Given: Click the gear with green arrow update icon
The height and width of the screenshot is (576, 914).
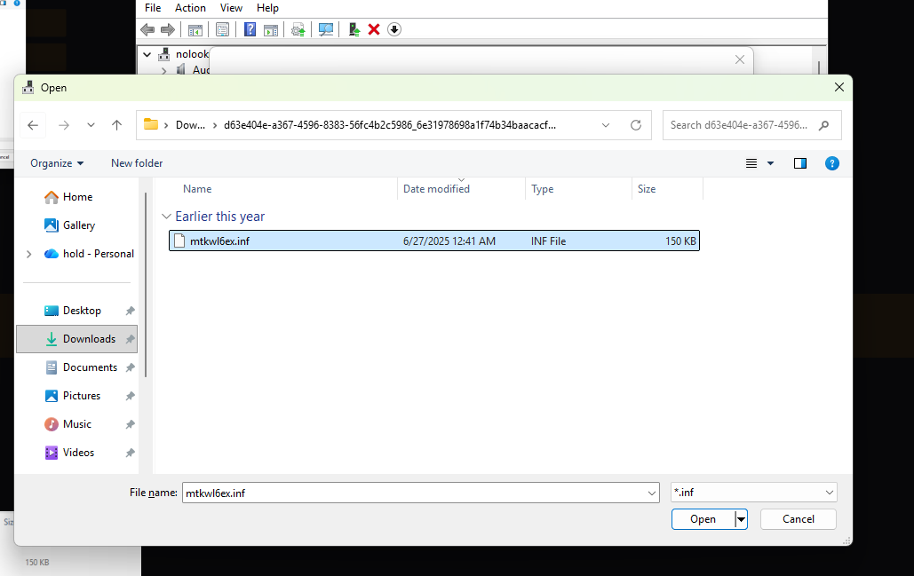Looking at the screenshot, I should 298,29.
